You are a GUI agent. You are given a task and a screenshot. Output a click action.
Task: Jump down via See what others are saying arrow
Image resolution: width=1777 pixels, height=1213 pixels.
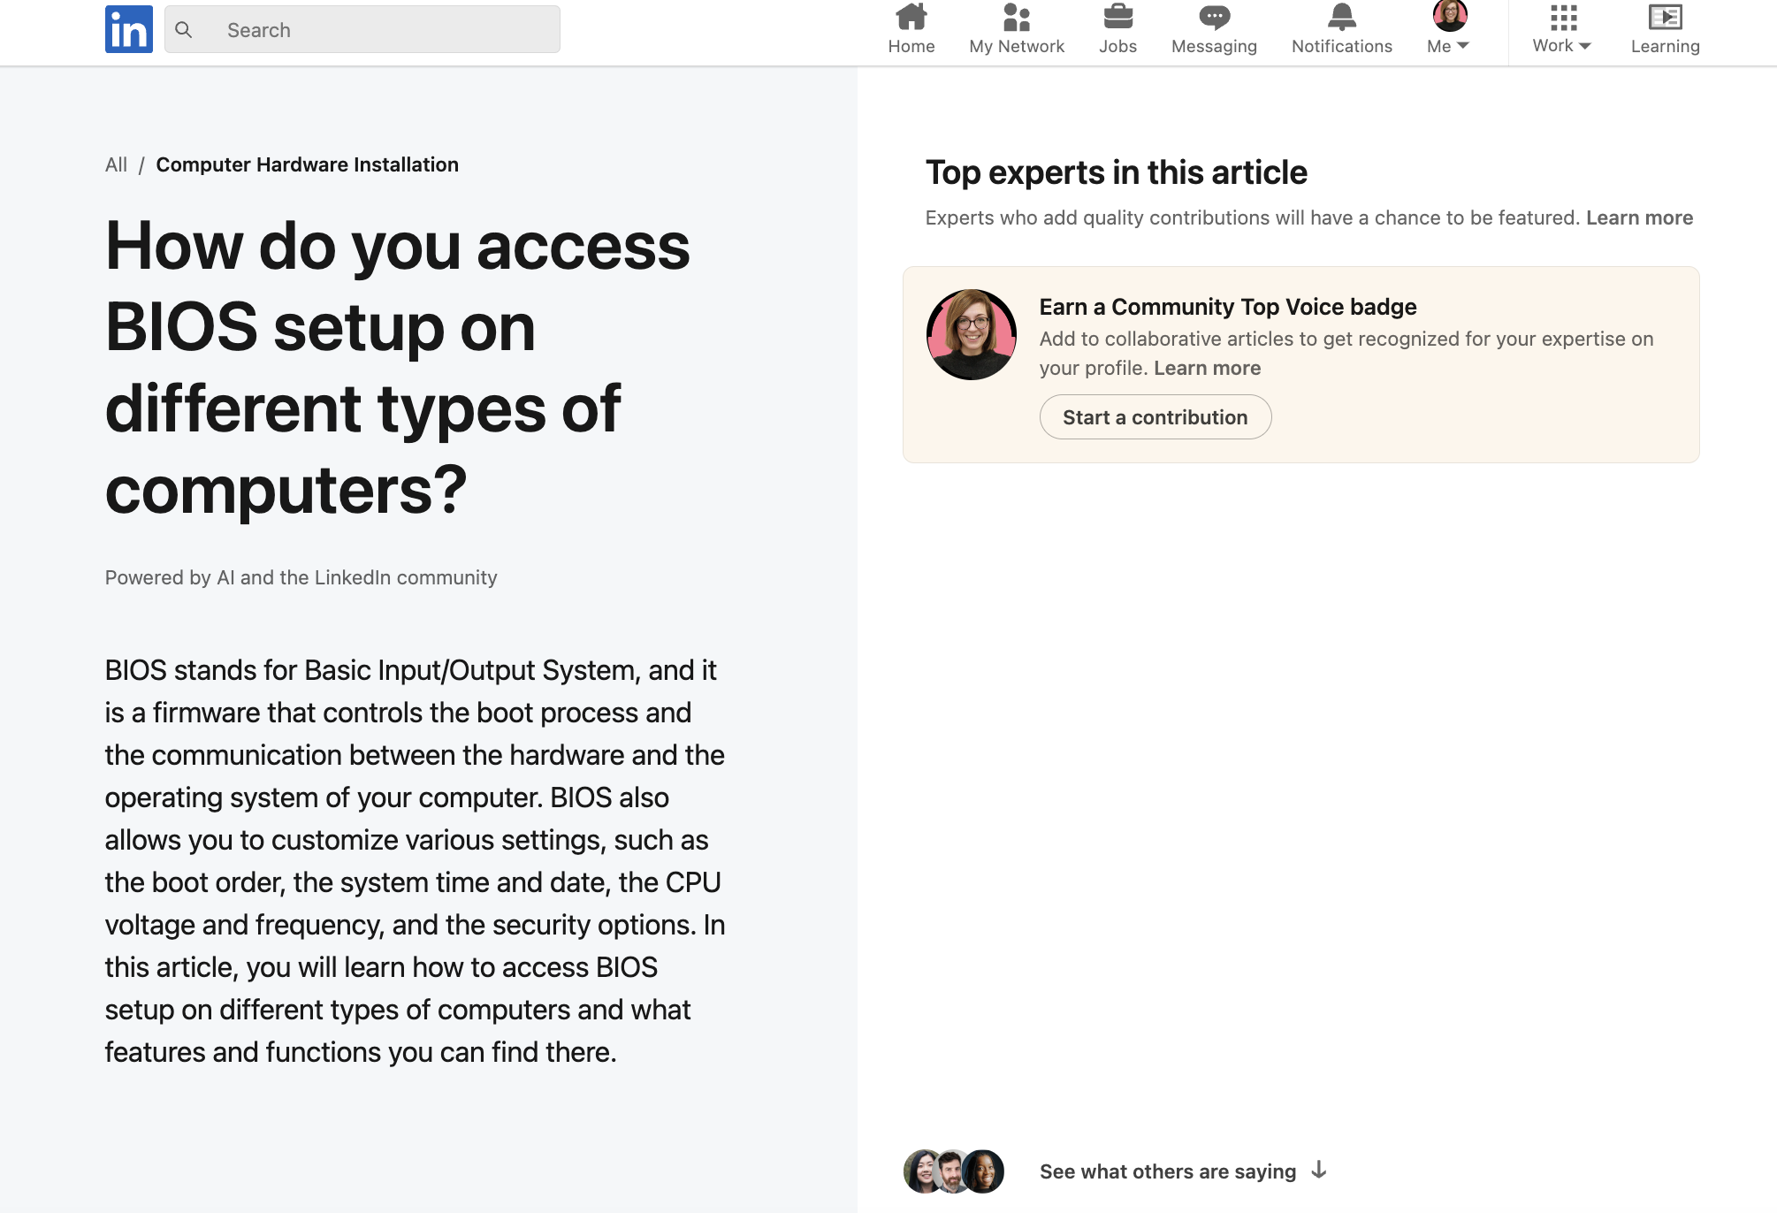tap(1319, 1171)
